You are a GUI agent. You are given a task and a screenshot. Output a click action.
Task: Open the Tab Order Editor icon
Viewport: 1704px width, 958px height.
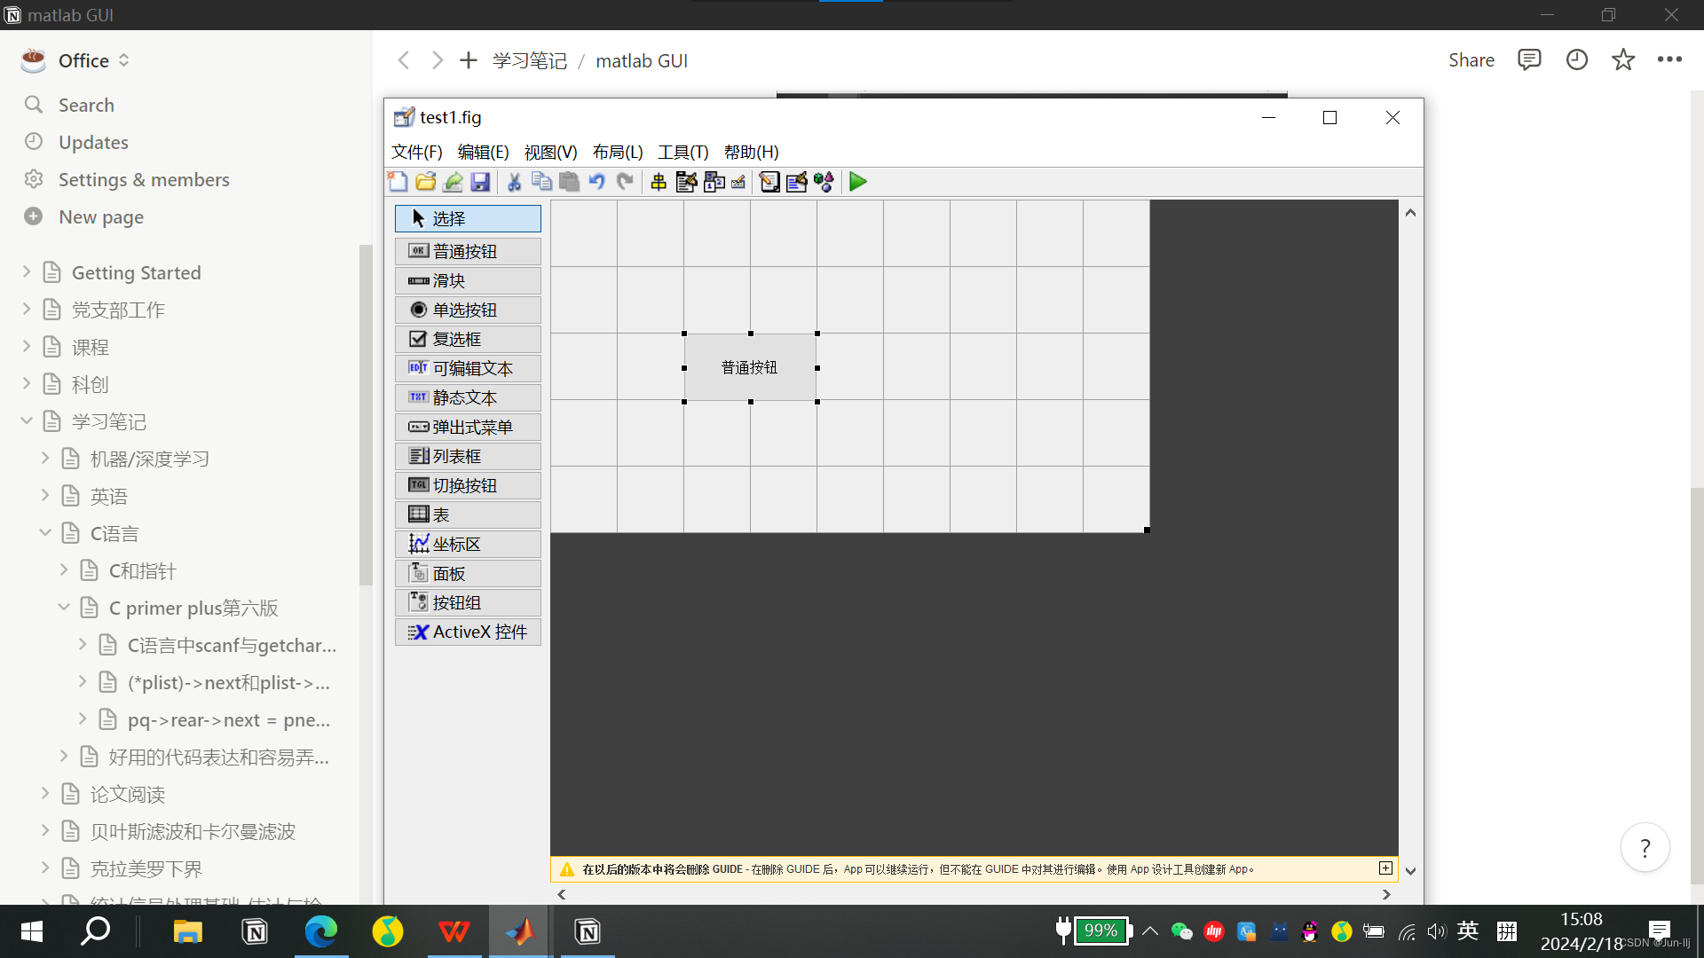click(x=714, y=182)
